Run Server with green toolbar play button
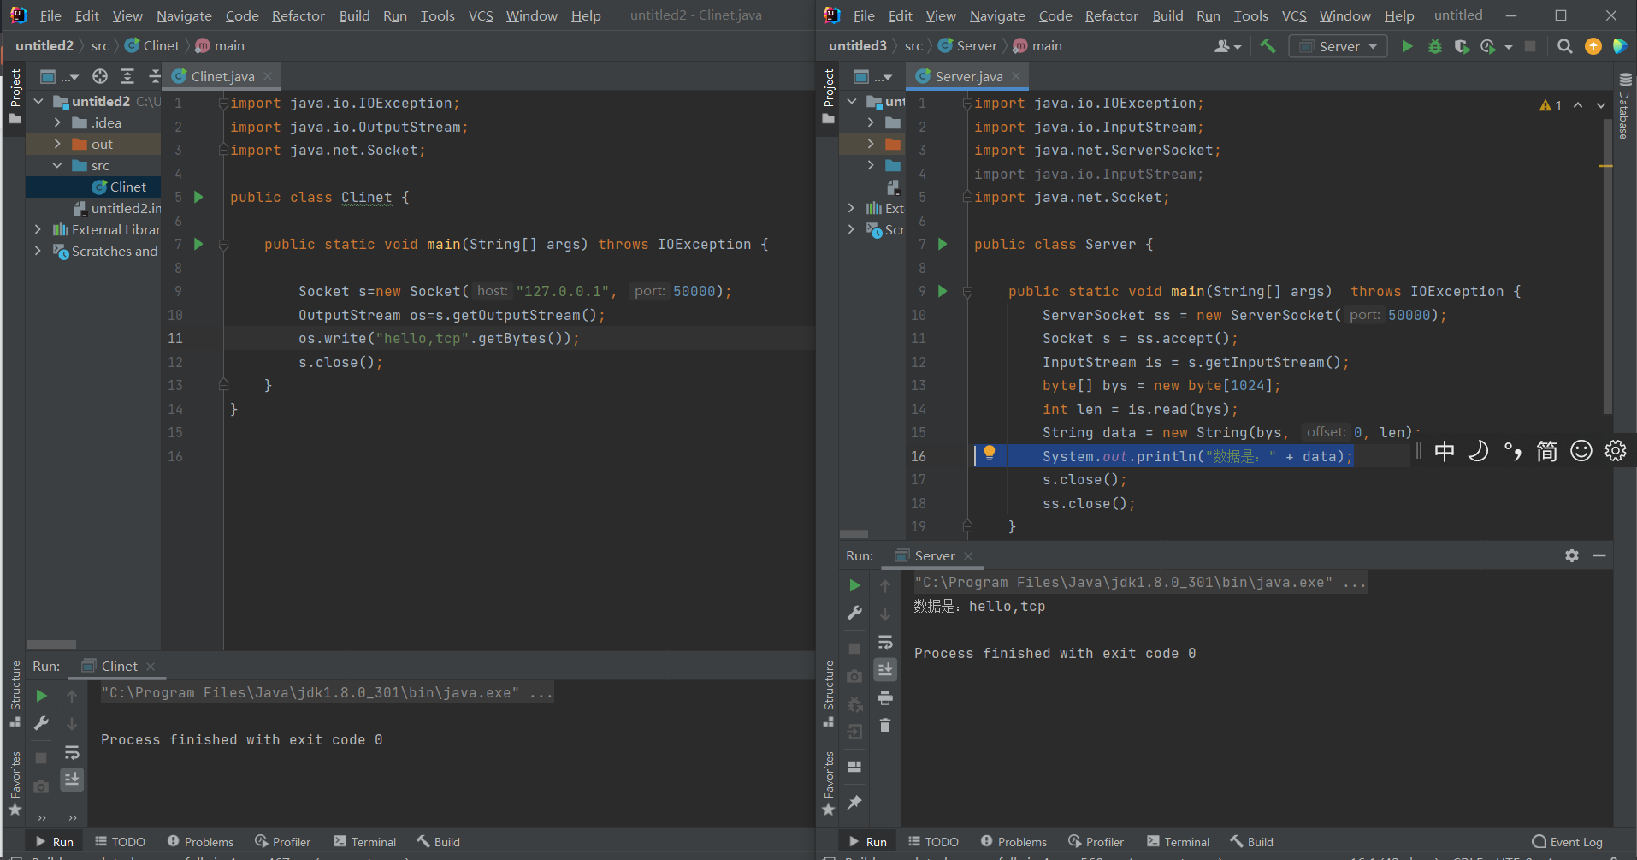The image size is (1637, 860). click(1407, 46)
